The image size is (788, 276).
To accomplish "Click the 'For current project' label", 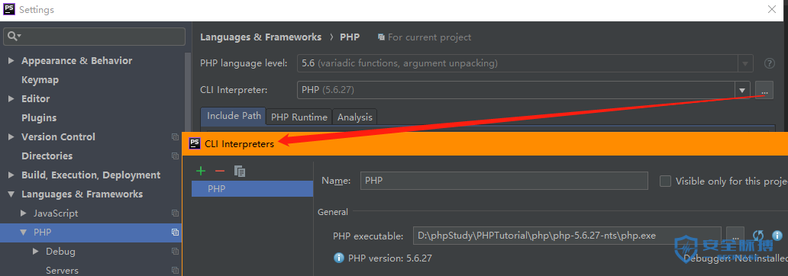I will pyautogui.click(x=429, y=37).
